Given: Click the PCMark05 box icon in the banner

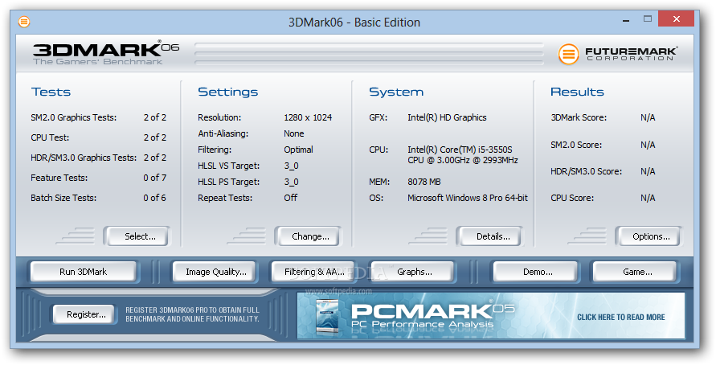Looking at the screenshot, I should point(327,316).
